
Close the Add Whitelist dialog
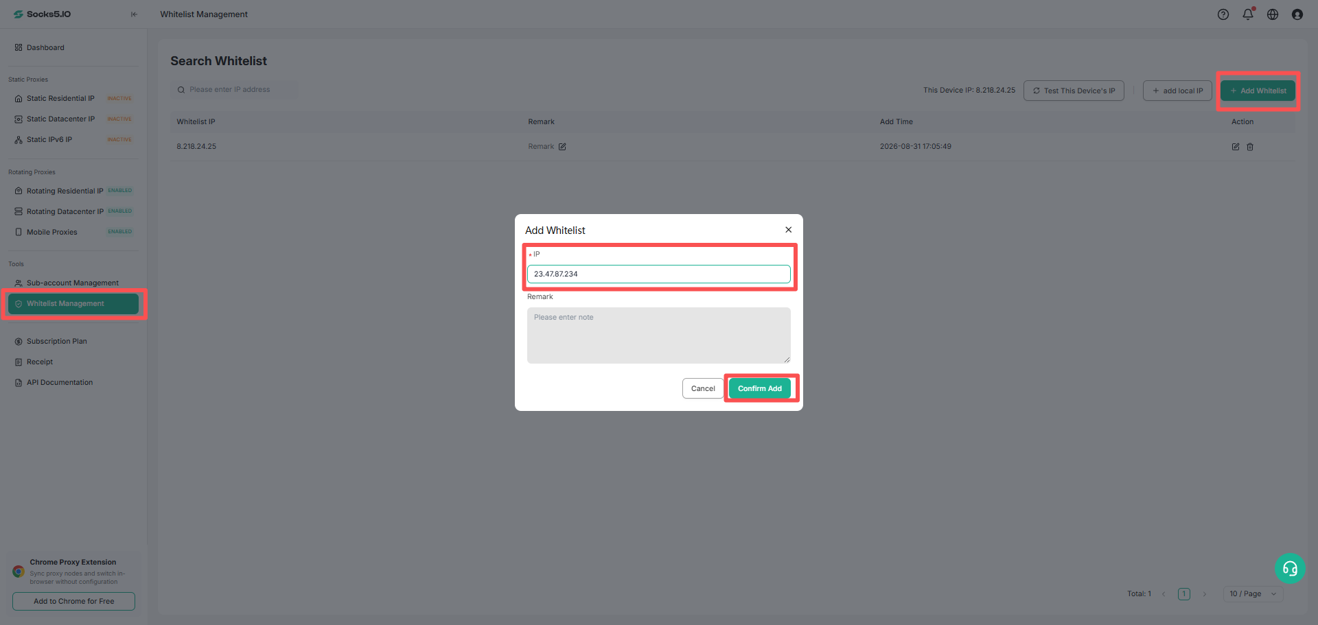[789, 230]
